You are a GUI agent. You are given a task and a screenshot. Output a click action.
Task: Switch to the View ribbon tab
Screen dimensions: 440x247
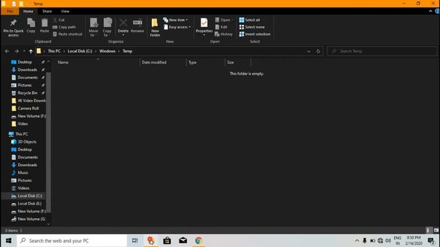(65, 11)
